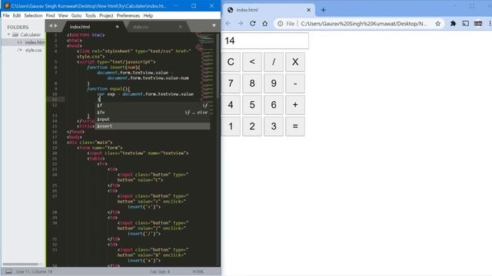Open the Selection menu
This screenshot has width=492, height=276.
click(33, 15)
